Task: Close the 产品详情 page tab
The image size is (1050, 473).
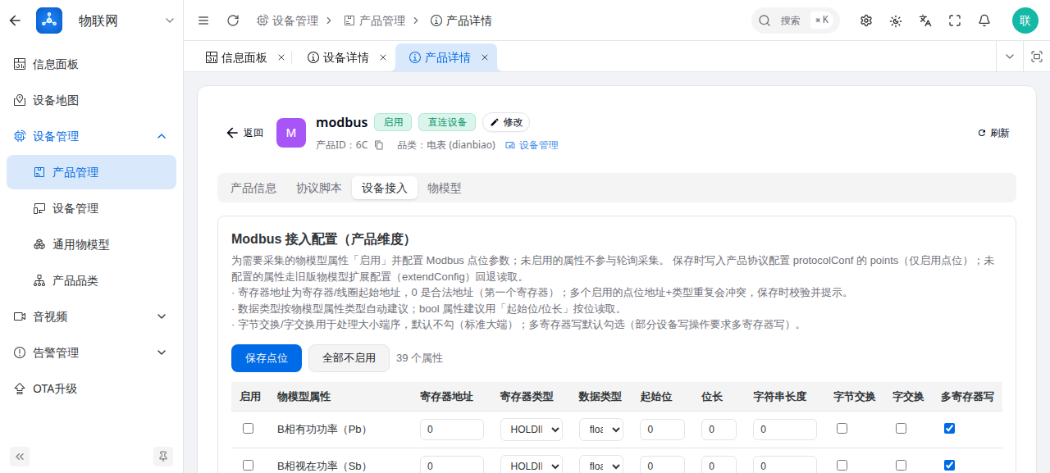Action: pyautogui.click(x=485, y=57)
